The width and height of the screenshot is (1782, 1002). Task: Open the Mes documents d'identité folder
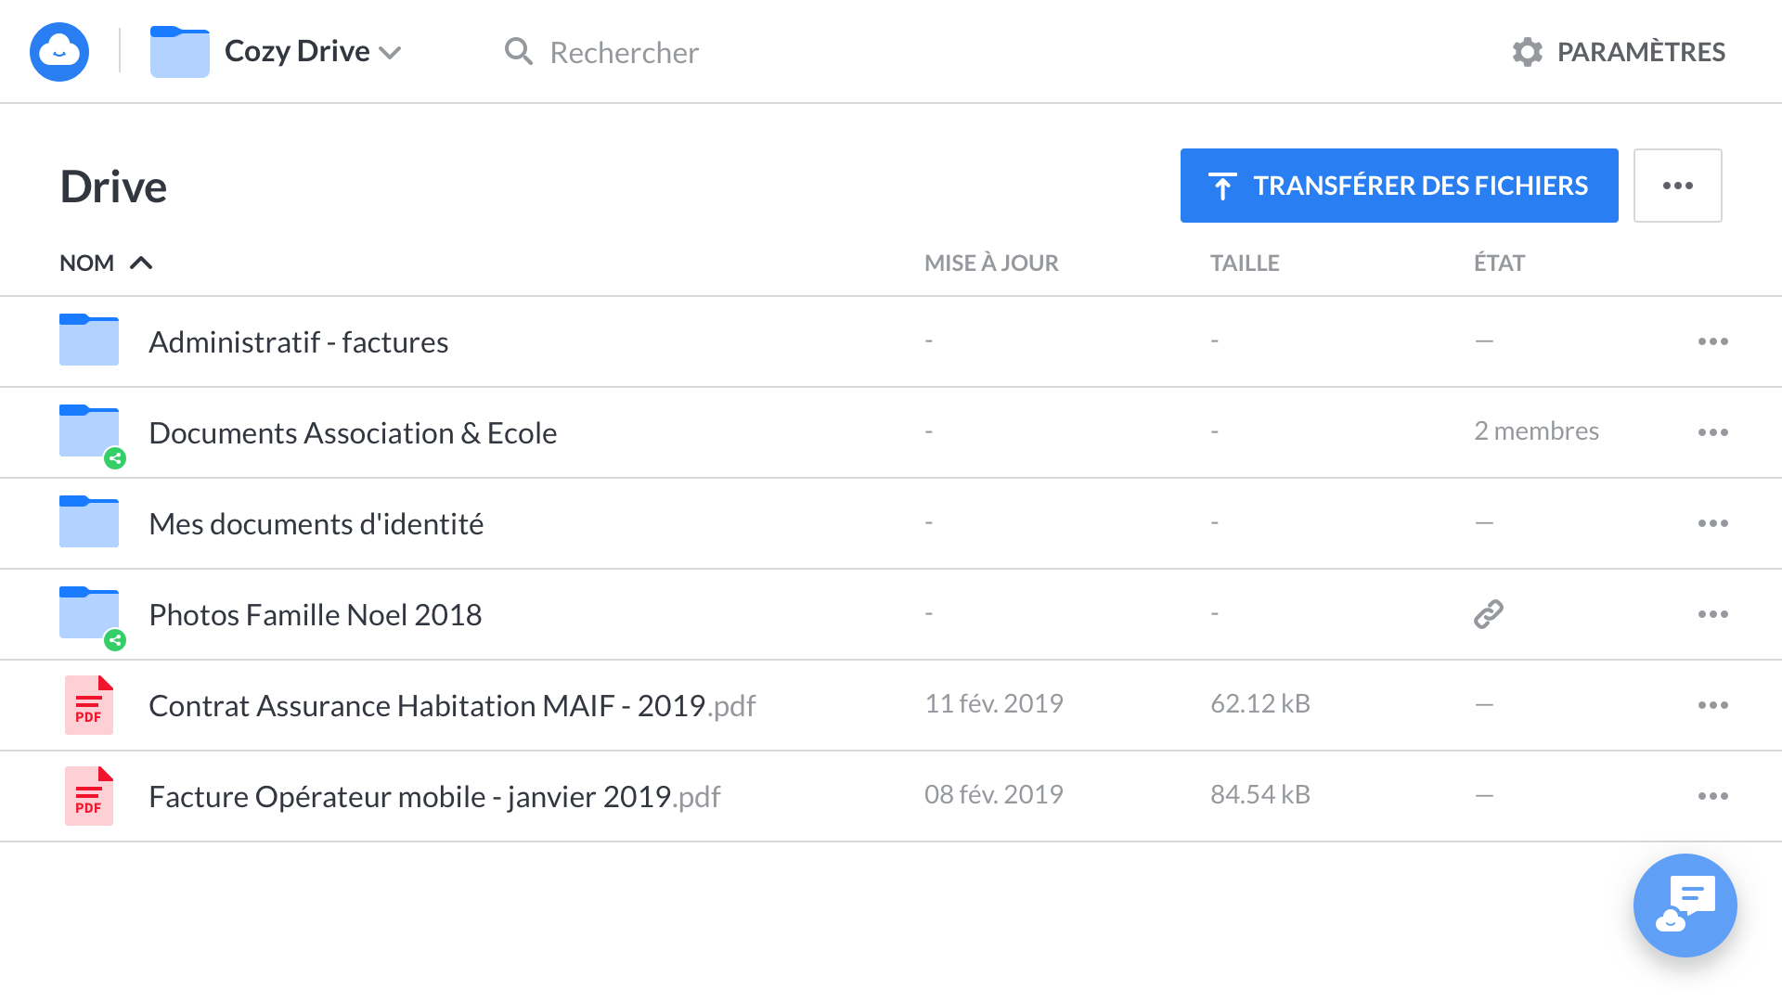pyautogui.click(x=316, y=524)
